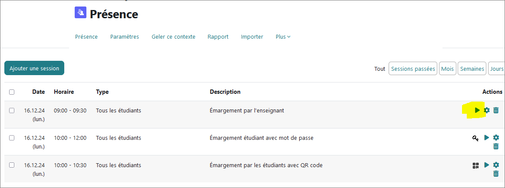The width and height of the screenshot is (505, 188).
Task: Select the 10:00 - 12:00 session checkbox
Action: [x=12, y=138]
